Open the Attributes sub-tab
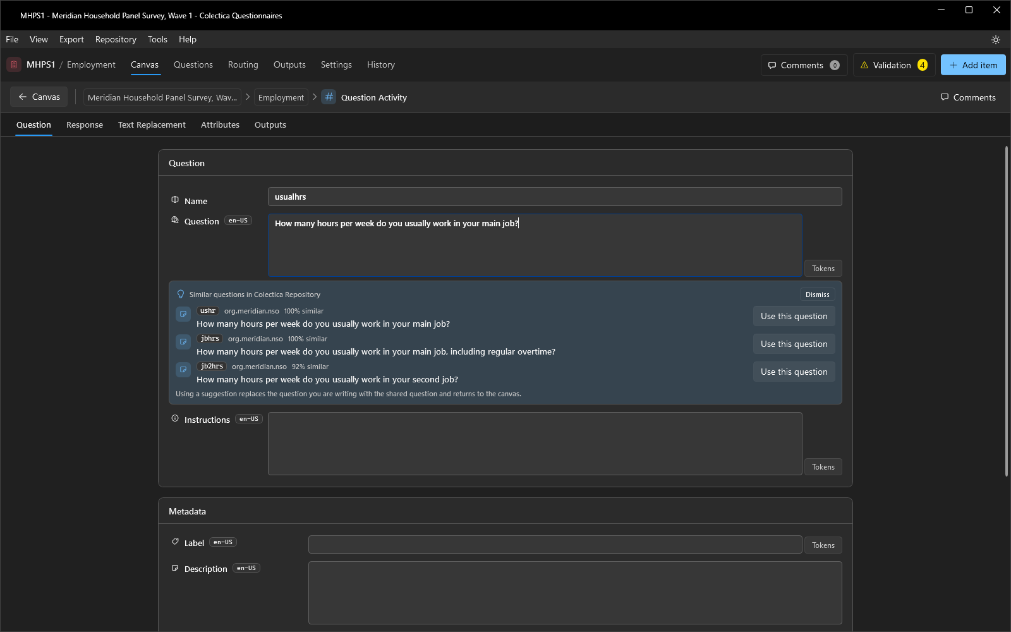1011x632 pixels. (220, 125)
